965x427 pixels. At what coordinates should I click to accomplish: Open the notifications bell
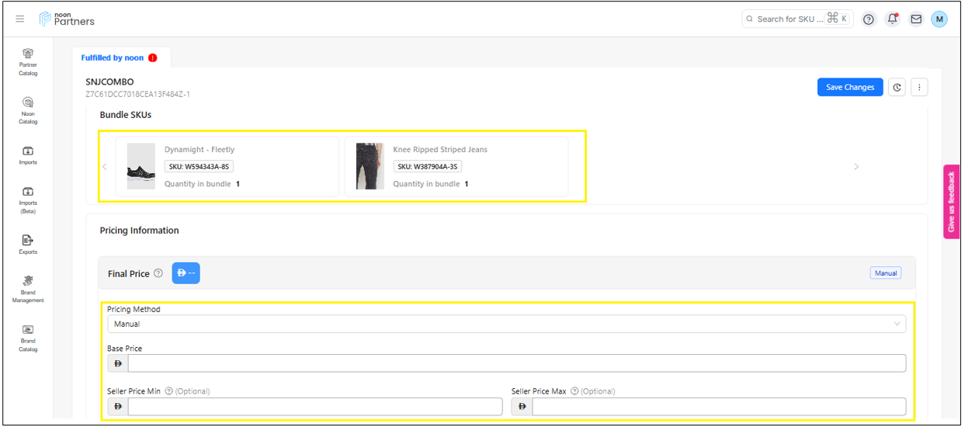click(892, 19)
